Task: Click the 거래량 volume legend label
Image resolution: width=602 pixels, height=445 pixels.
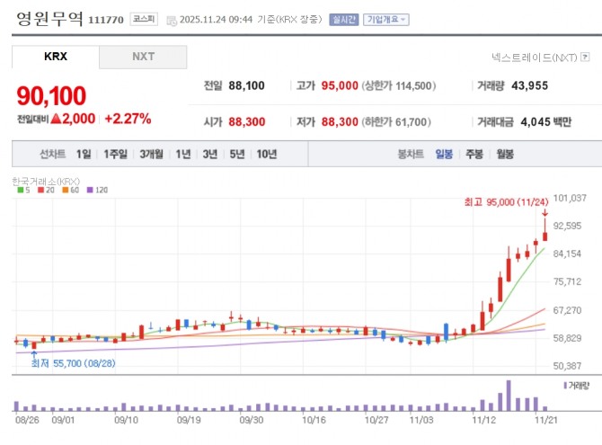Action: pyautogui.click(x=577, y=386)
